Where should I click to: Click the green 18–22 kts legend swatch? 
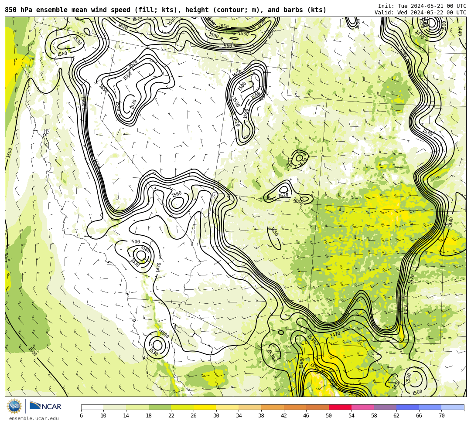pos(160,407)
